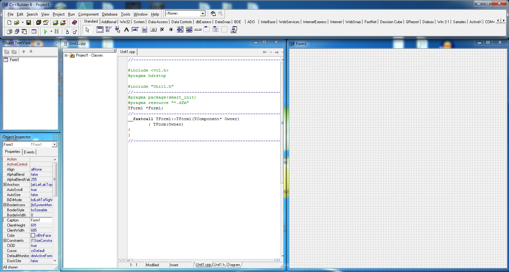Pick the Edit component icon

[135, 30]
